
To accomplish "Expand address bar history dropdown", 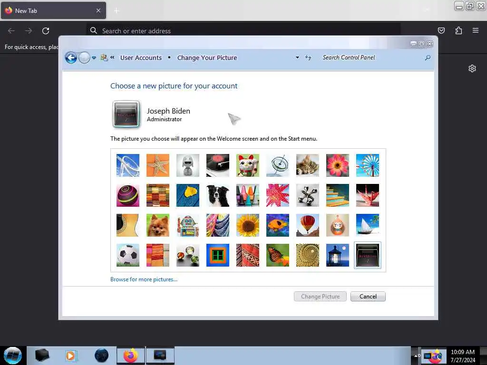I will [297, 58].
